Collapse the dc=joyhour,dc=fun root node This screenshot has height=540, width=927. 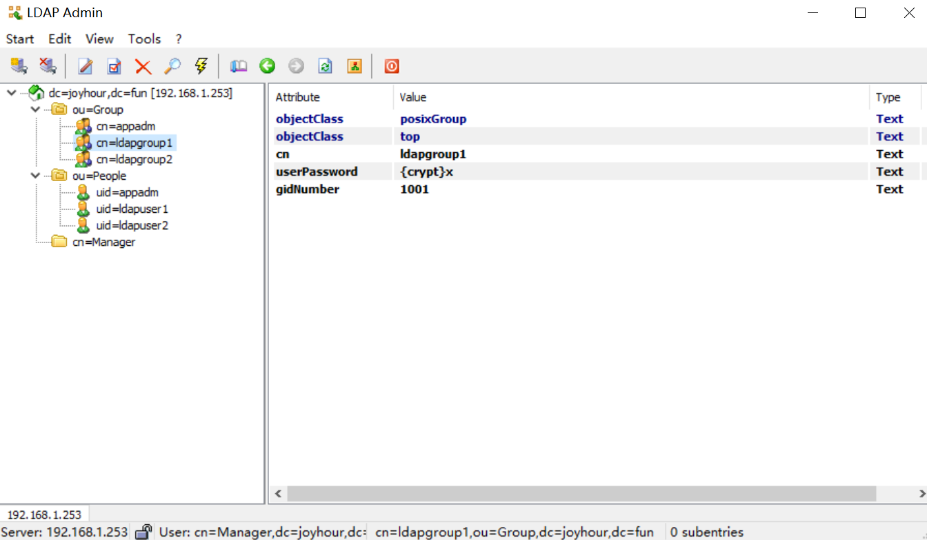point(11,93)
